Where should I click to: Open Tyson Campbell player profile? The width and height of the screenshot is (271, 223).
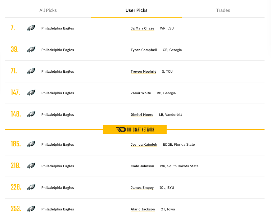(x=144, y=50)
